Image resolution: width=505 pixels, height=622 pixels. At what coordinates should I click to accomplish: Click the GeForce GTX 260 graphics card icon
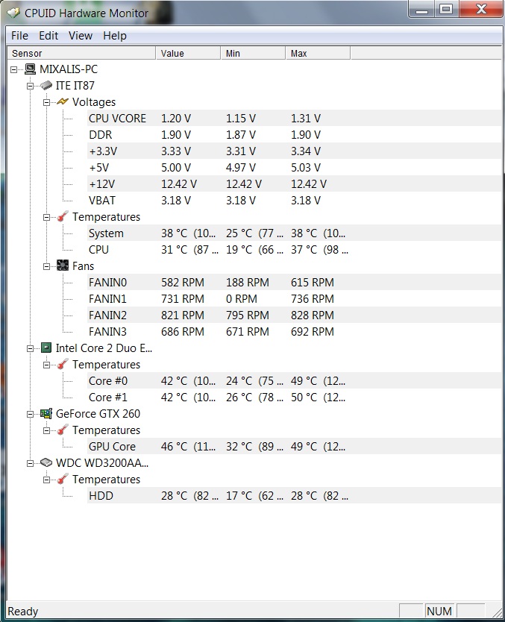point(46,413)
